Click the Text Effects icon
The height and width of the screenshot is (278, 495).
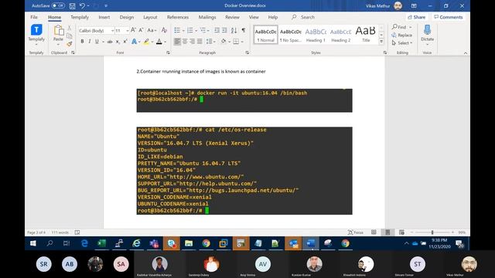coord(134,42)
